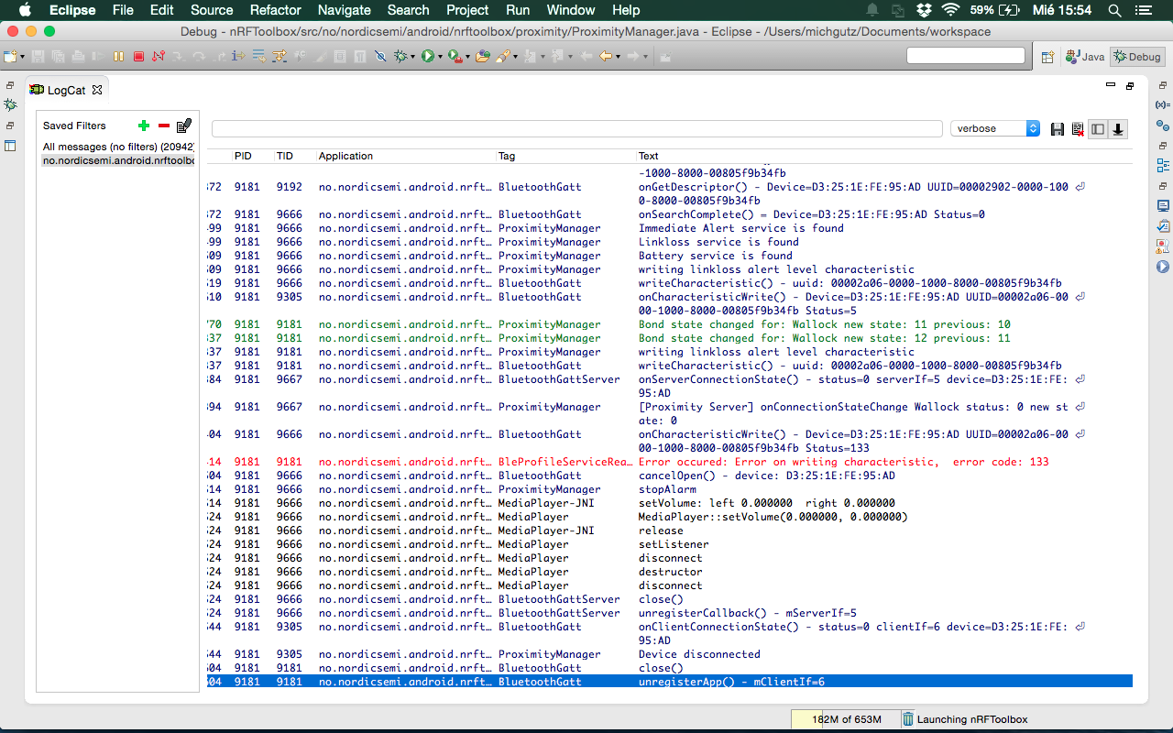Screen dimensions: 1173x733
Task: Delete the selected logcat filter
Action: (x=164, y=126)
